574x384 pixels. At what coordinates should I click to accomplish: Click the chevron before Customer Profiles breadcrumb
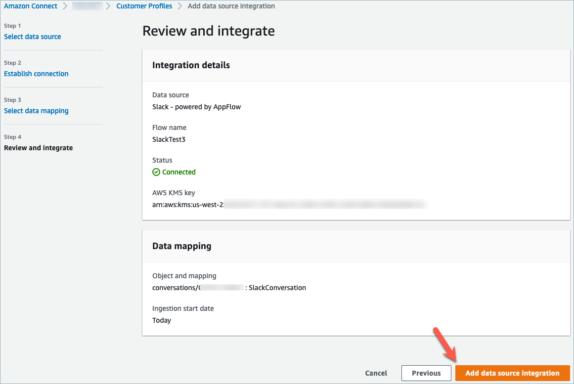coord(108,6)
